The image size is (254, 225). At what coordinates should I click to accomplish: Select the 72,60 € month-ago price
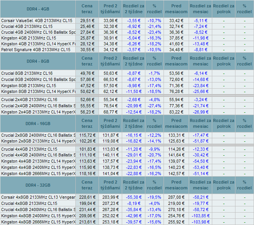point(176,79)
